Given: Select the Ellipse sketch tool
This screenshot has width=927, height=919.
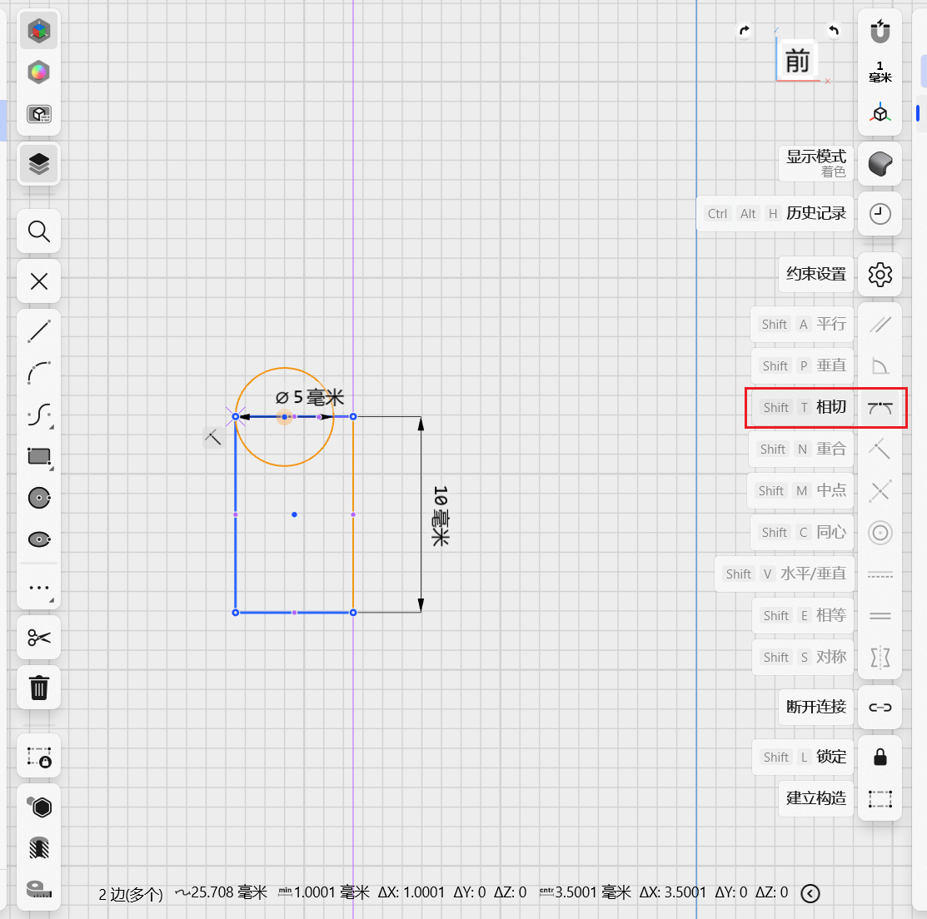Looking at the screenshot, I should click(x=39, y=539).
